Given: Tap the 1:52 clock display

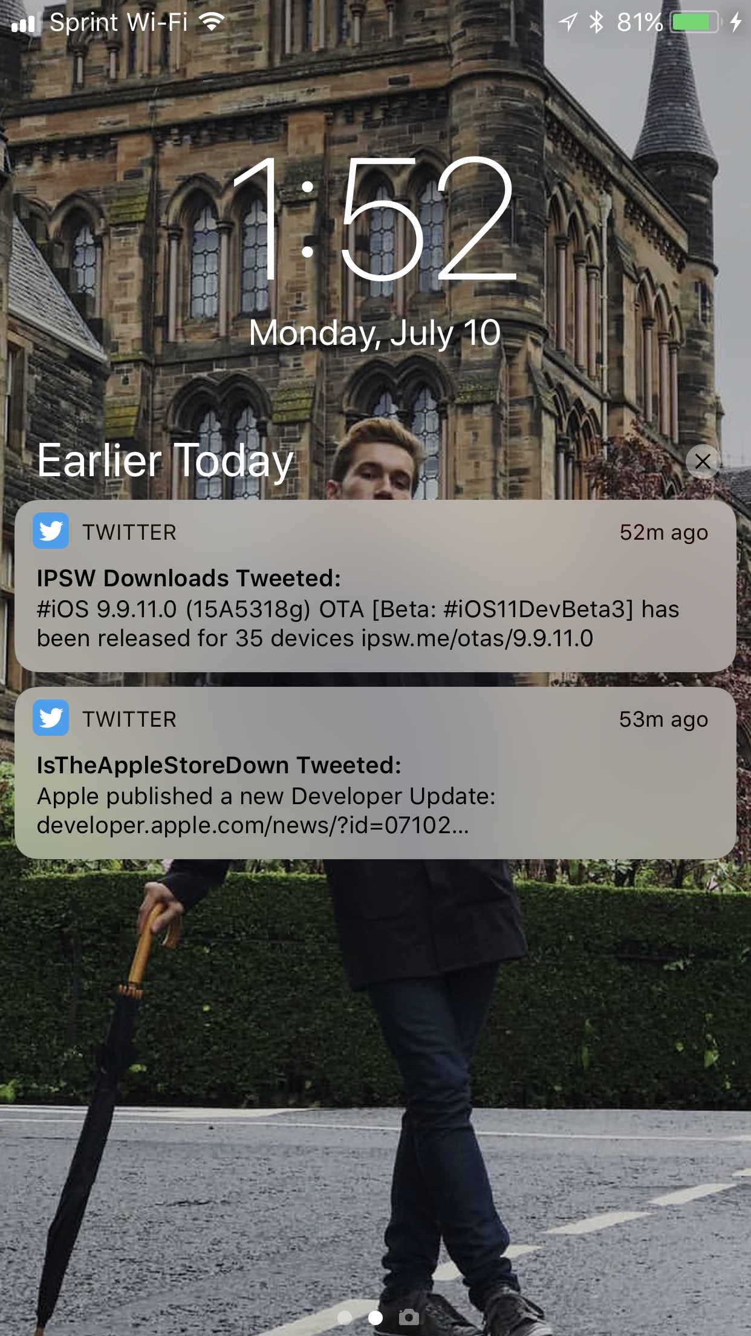Looking at the screenshot, I should pyautogui.click(x=375, y=219).
